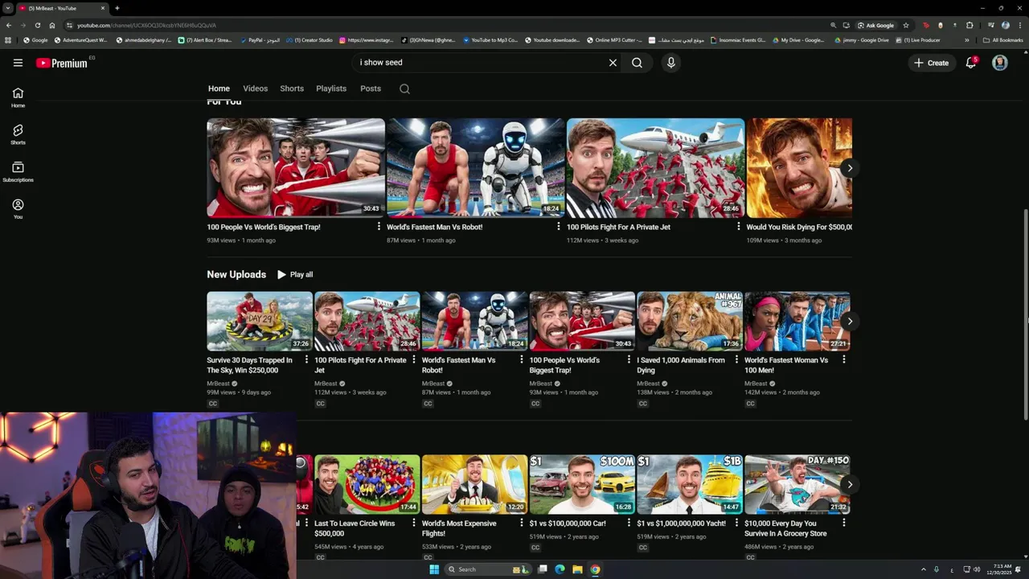The height and width of the screenshot is (579, 1029).
Task: Open Microsoft Edge from the taskbar
Action: [x=560, y=569]
